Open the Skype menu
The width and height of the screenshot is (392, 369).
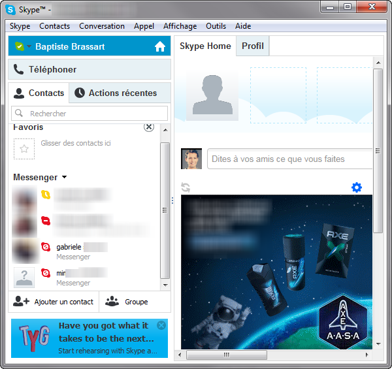point(20,26)
